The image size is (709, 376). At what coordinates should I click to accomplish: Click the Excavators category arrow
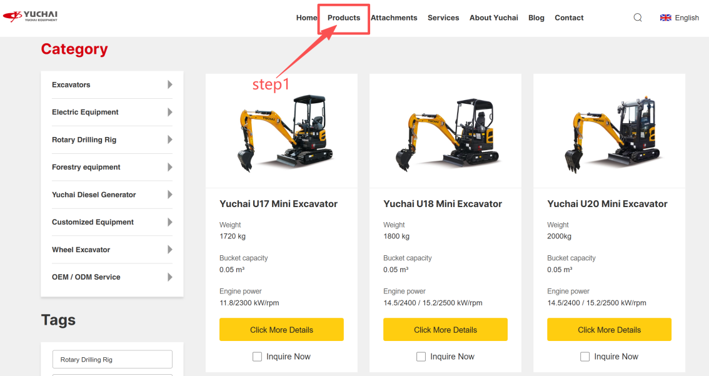click(169, 84)
